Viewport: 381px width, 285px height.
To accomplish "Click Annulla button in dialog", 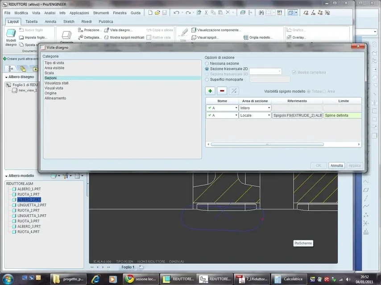I will pyautogui.click(x=336, y=165).
